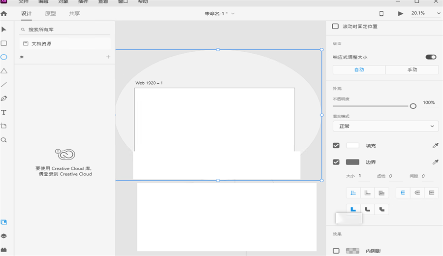Open the 混合模式 正常 dropdown
Viewport: 443px width, 256px height.
pyautogui.click(x=385, y=127)
